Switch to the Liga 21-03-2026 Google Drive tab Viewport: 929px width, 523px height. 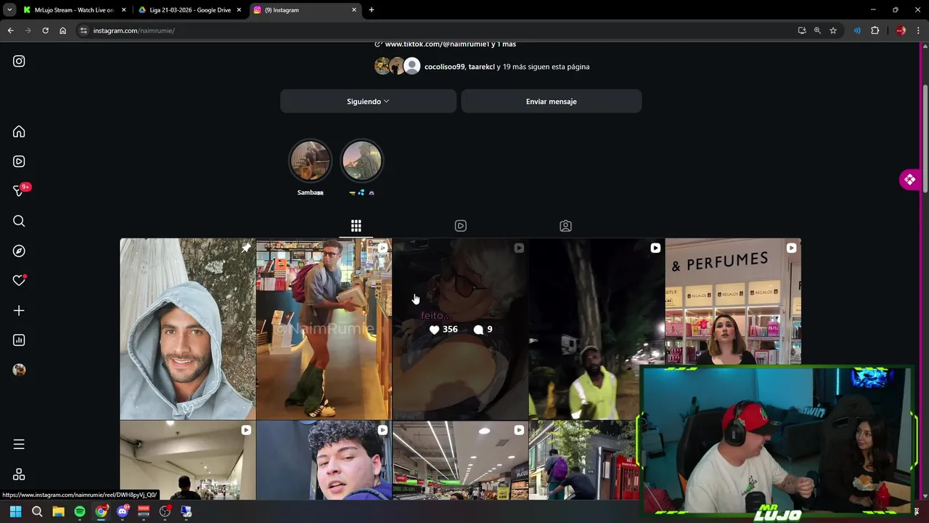tap(189, 10)
